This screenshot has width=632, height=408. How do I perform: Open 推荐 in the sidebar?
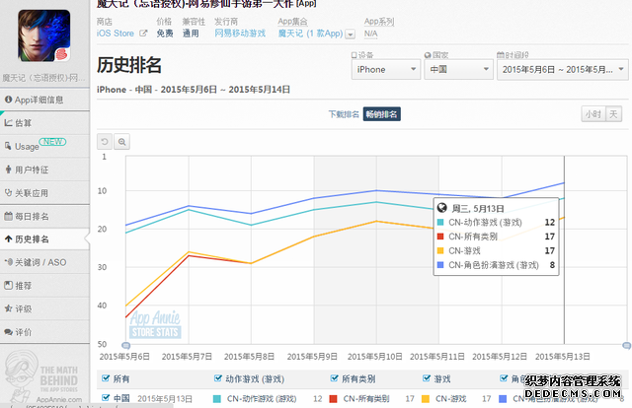[44, 286]
